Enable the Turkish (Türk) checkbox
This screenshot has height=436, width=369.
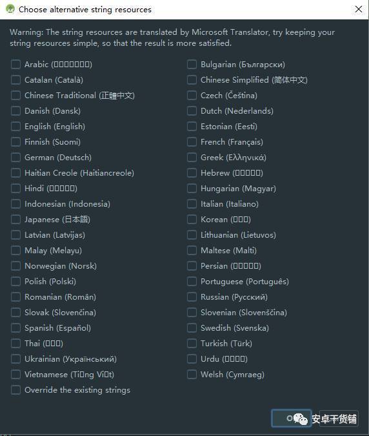[x=192, y=344]
